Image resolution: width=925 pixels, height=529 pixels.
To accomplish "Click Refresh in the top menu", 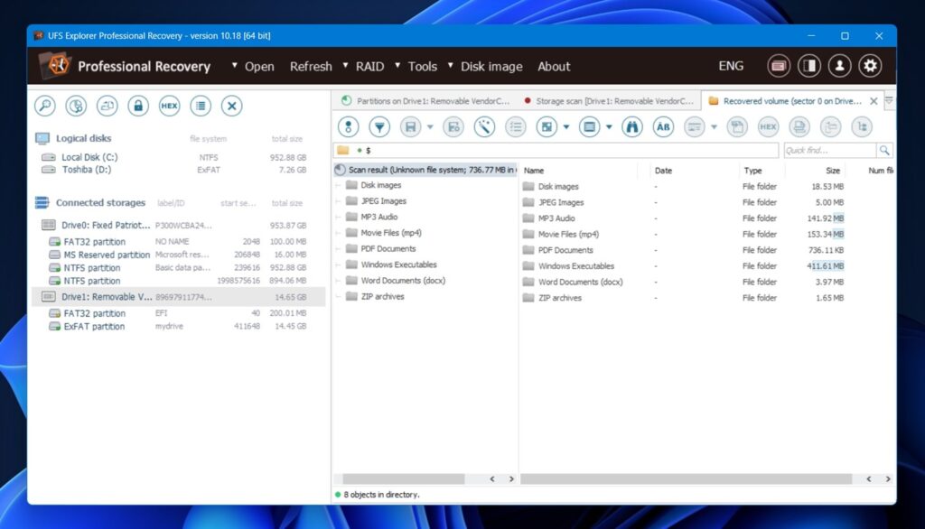I will (311, 67).
